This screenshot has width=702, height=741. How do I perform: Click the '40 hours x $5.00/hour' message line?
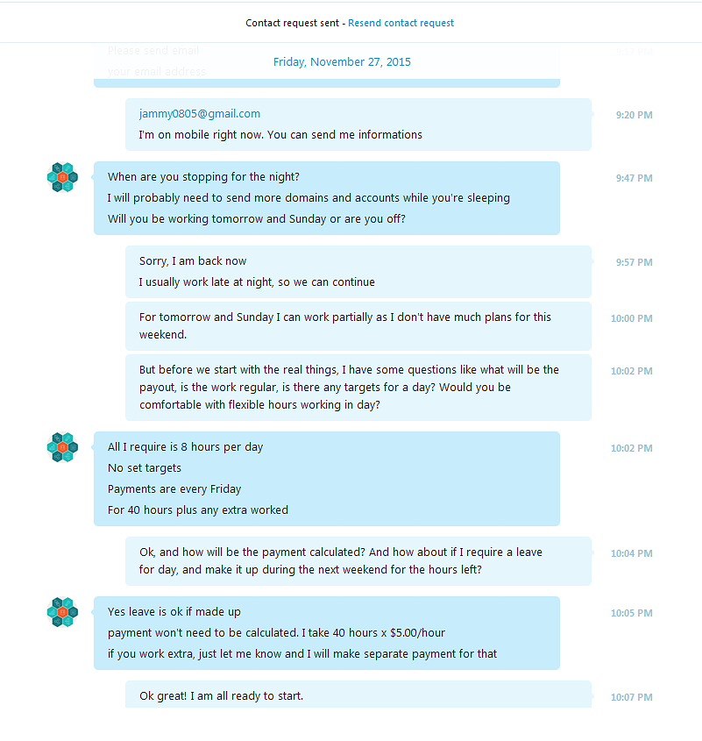pyautogui.click(x=276, y=633)
